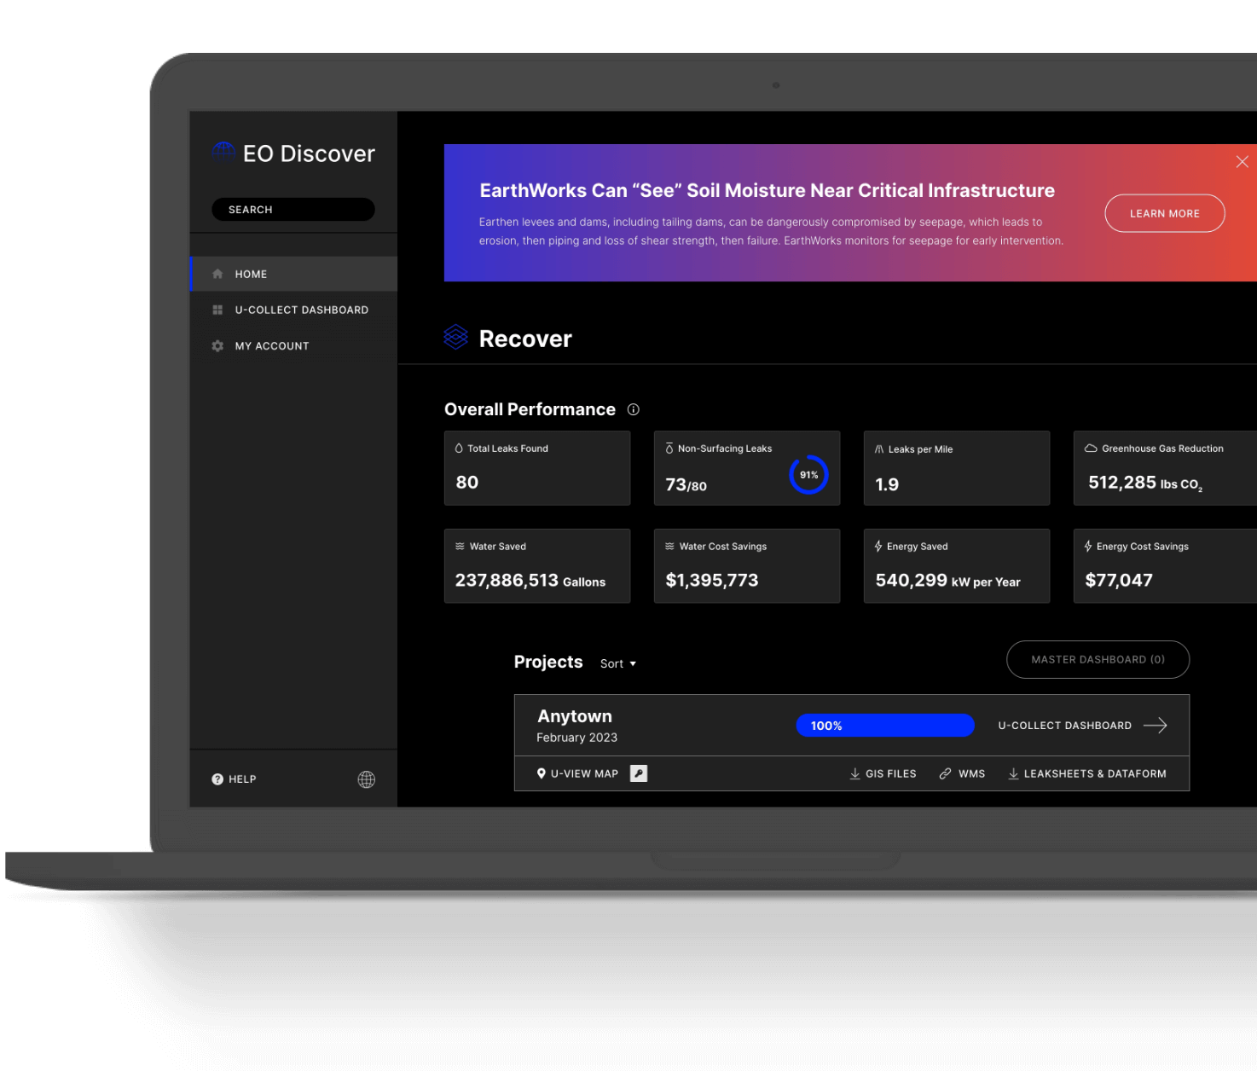Viewport: 1257px width, 1071px height.
Task: Close the EarthWorks promotional banner
Action: pos(1242,162)
